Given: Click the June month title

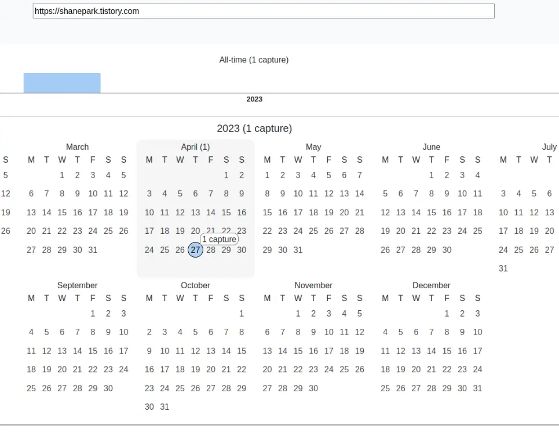Looking at the screenshot, I should point(432,147).
